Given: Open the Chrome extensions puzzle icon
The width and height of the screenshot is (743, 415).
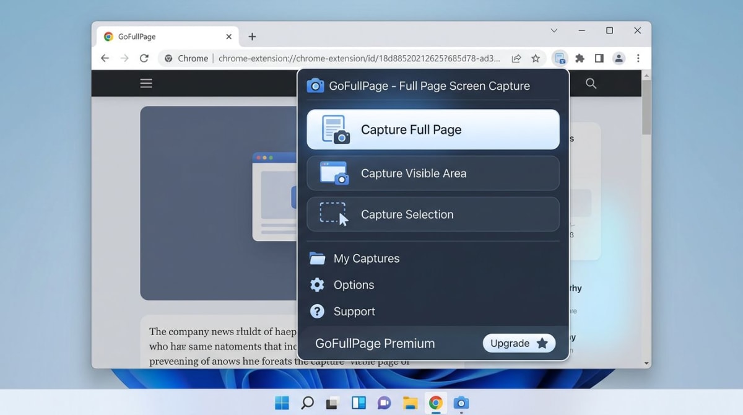Looking at the screenshot, I should pos(580,58).
